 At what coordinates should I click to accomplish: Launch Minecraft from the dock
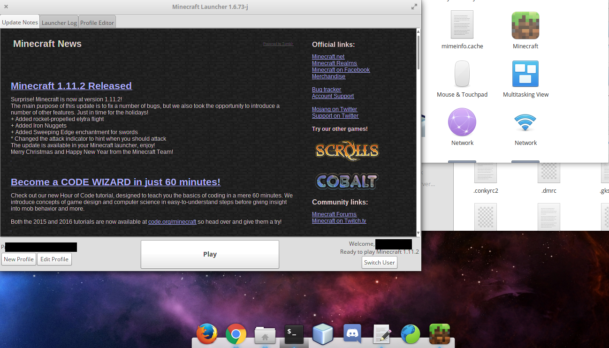coord(440,334)
